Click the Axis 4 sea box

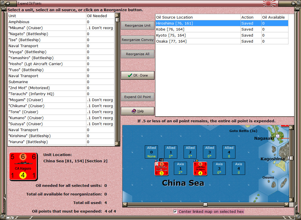coord(239,168)
